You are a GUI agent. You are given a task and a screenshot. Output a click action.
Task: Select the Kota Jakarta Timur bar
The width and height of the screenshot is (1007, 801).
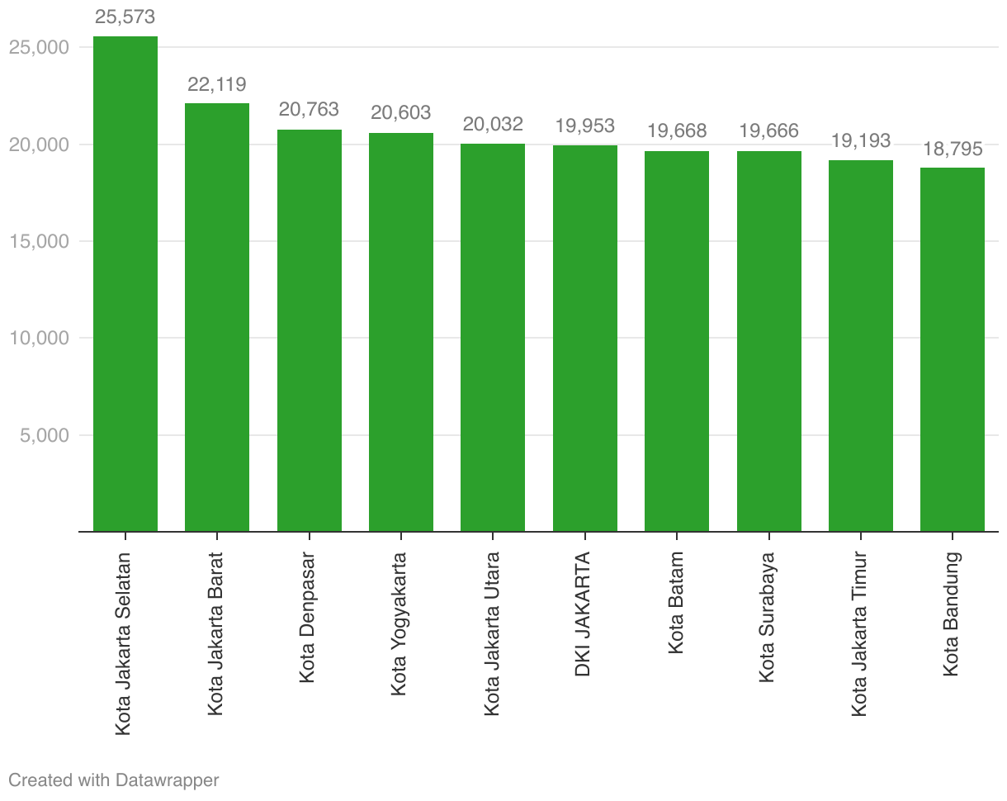(861, 346)
